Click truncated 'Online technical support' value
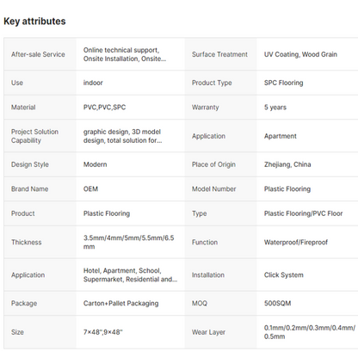 (125, 54)
